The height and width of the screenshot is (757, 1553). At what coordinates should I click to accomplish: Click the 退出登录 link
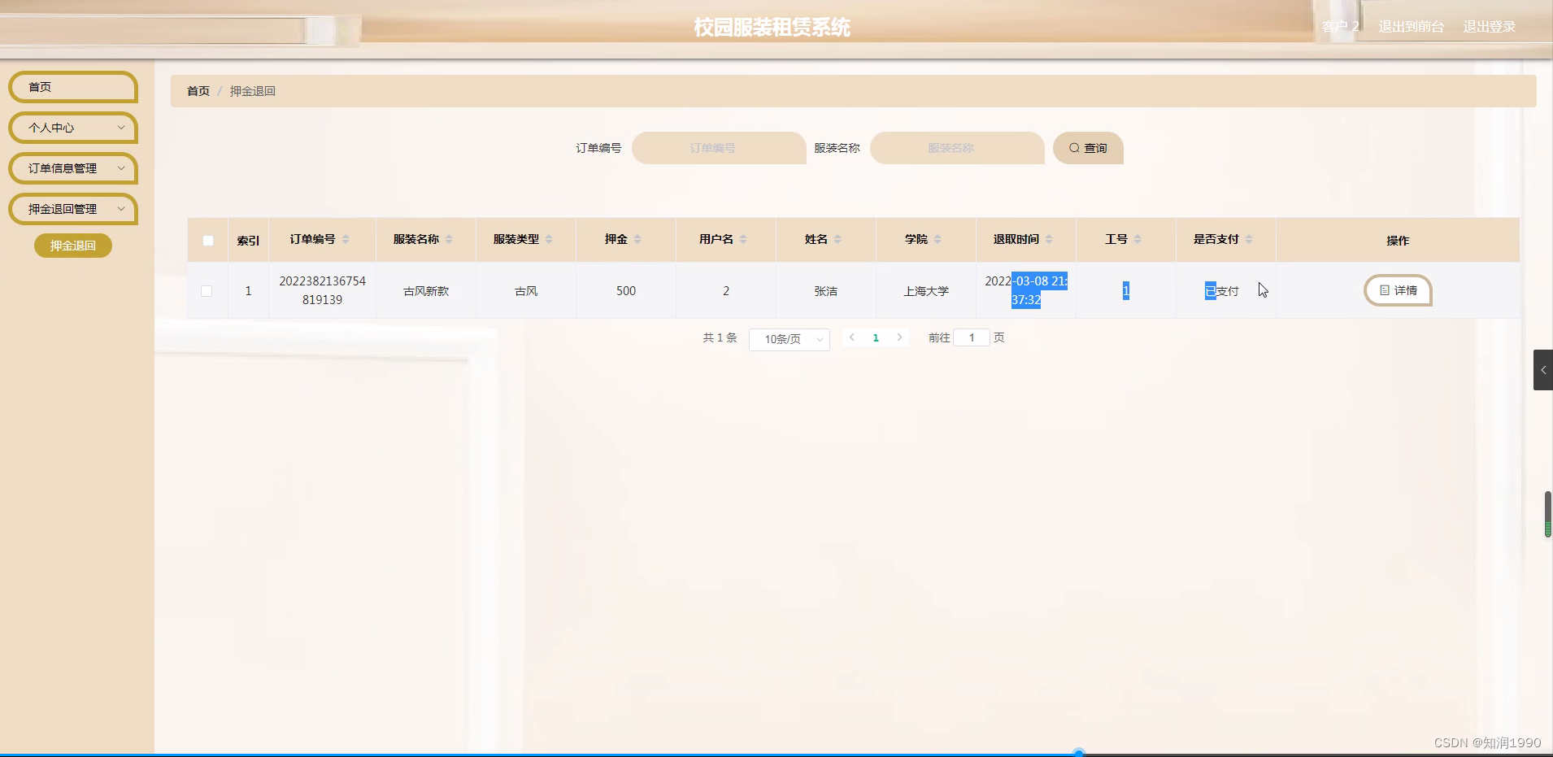1489,26
